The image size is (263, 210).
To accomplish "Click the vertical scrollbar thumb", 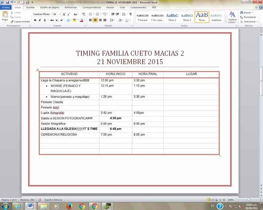I will coord(261,81).
